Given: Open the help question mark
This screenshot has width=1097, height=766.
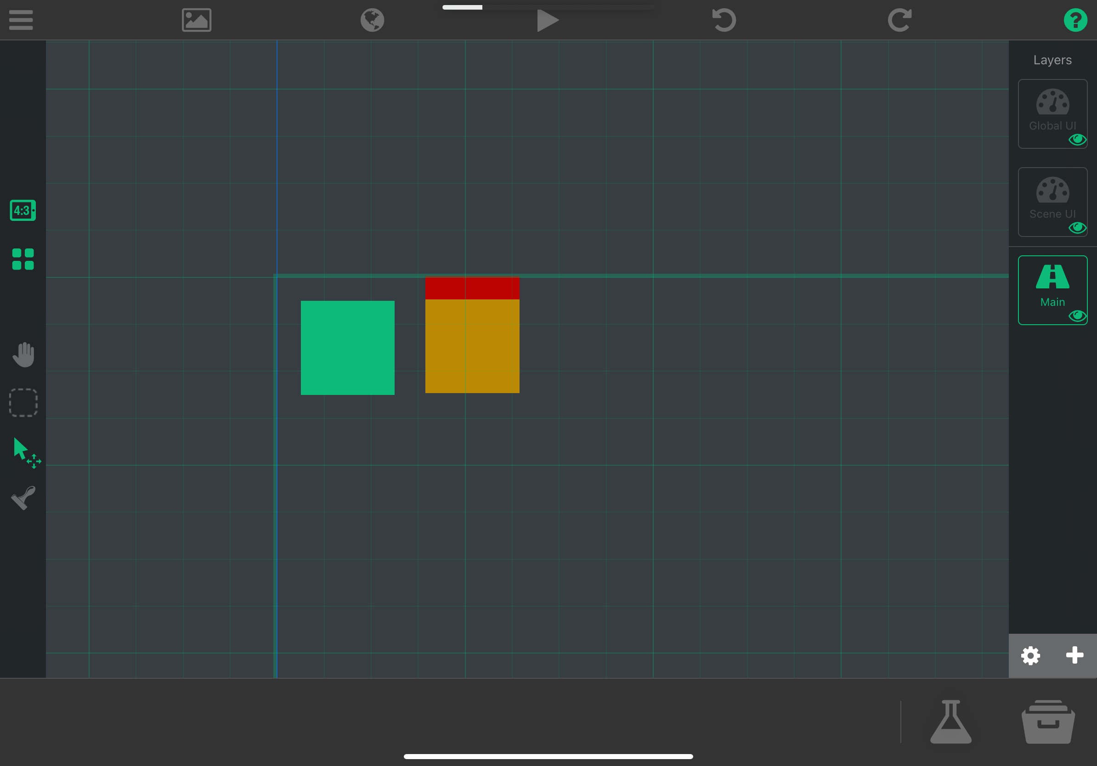Looking at the screenshot, I should (x=1075, y=20).
